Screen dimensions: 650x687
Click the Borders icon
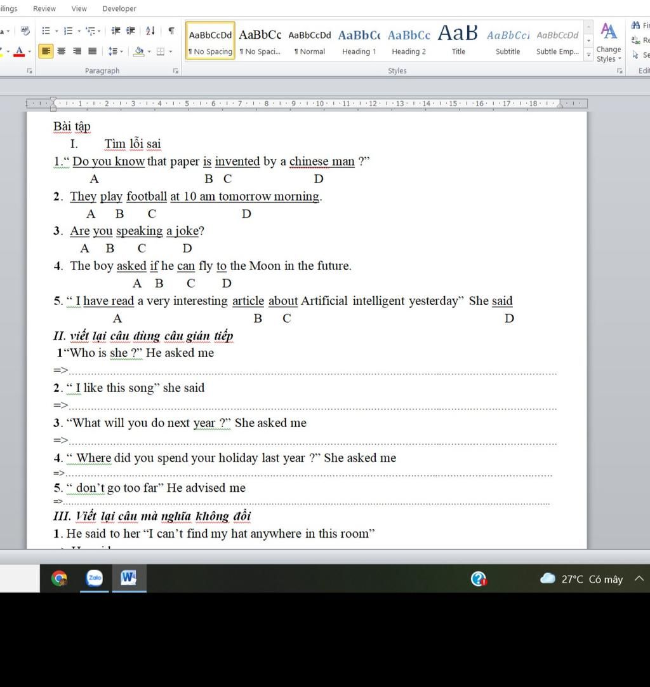[161, 51]
